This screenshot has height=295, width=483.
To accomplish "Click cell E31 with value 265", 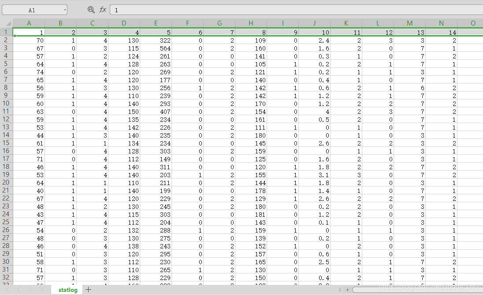I will click(x=156, y=270).
